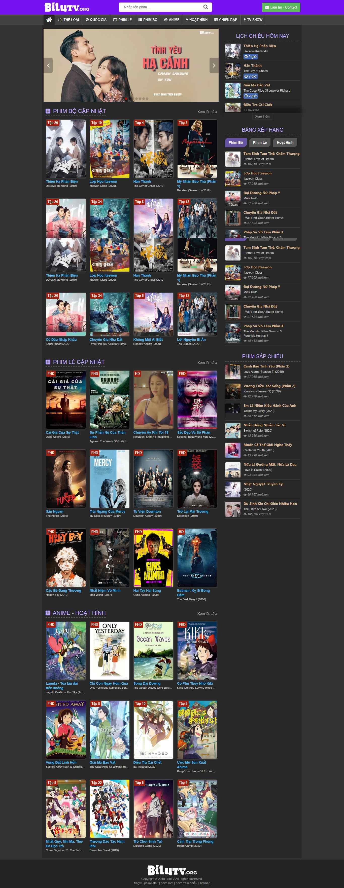Advance to the next banner slide
Image resolution: width=344 pixels, height=888 pixels.
click(214, 65)
